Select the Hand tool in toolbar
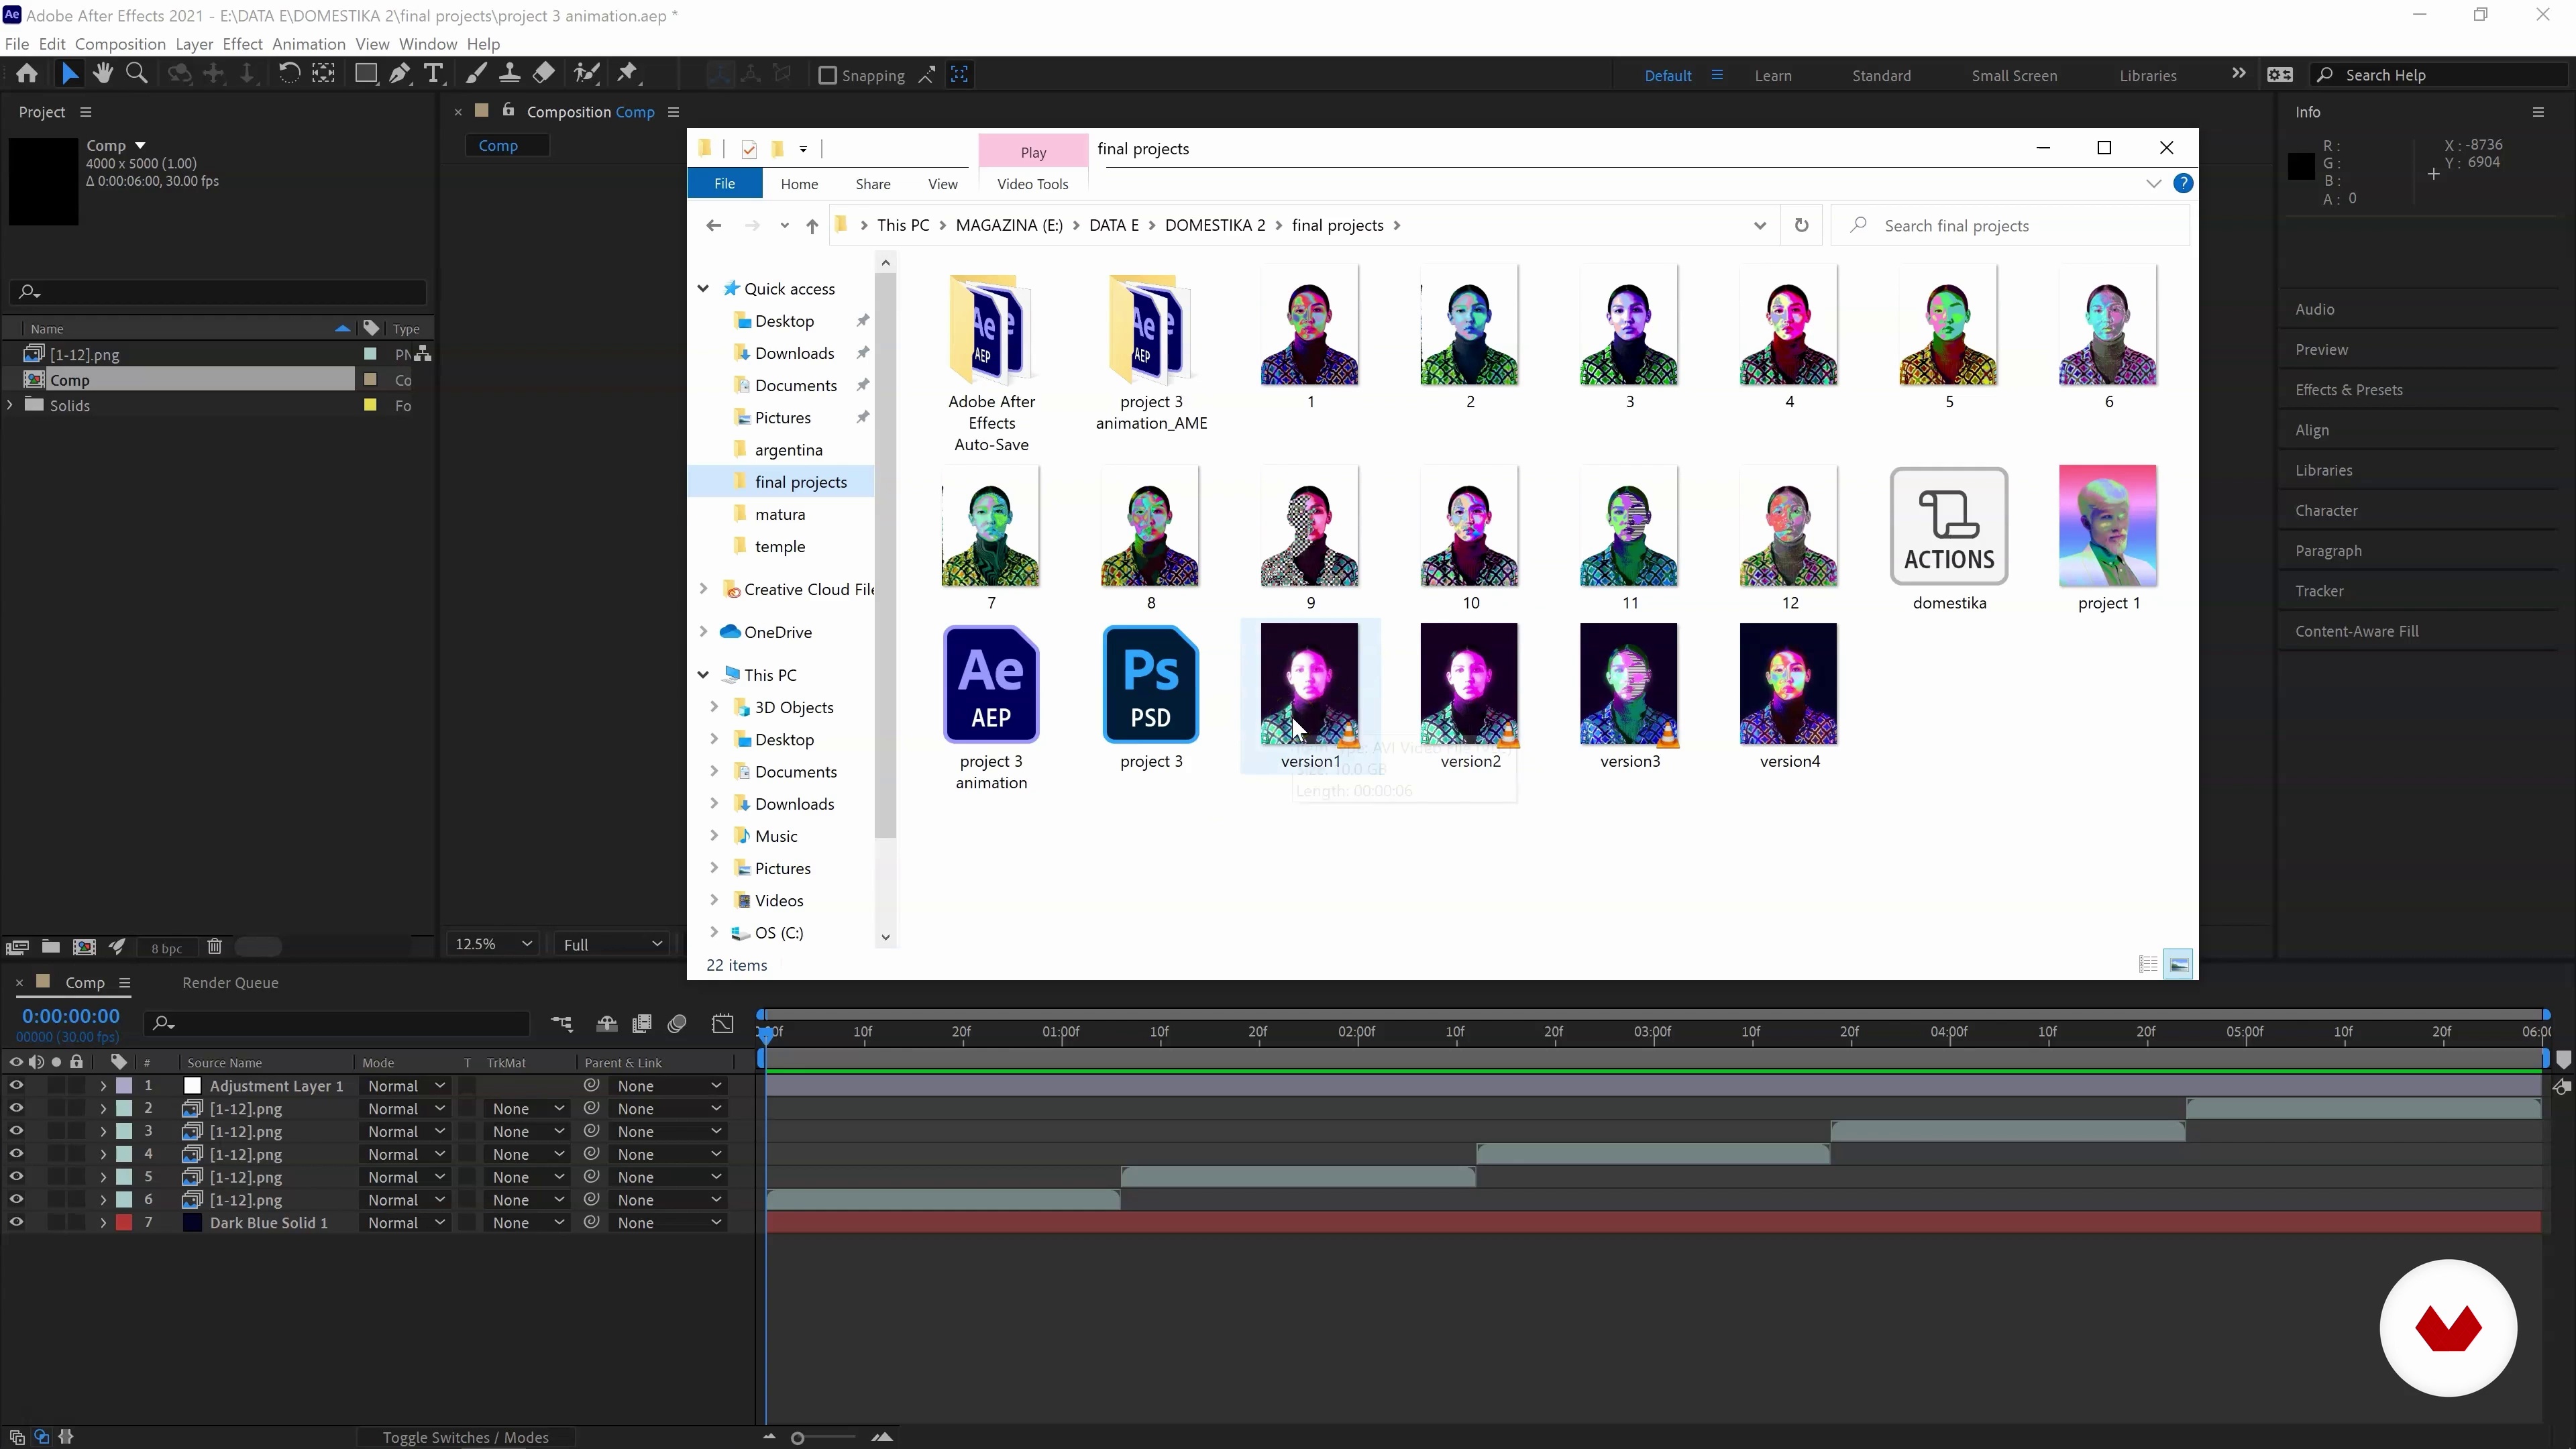The width and height of the screenshot is (2576, 1449). pos(102,73)
